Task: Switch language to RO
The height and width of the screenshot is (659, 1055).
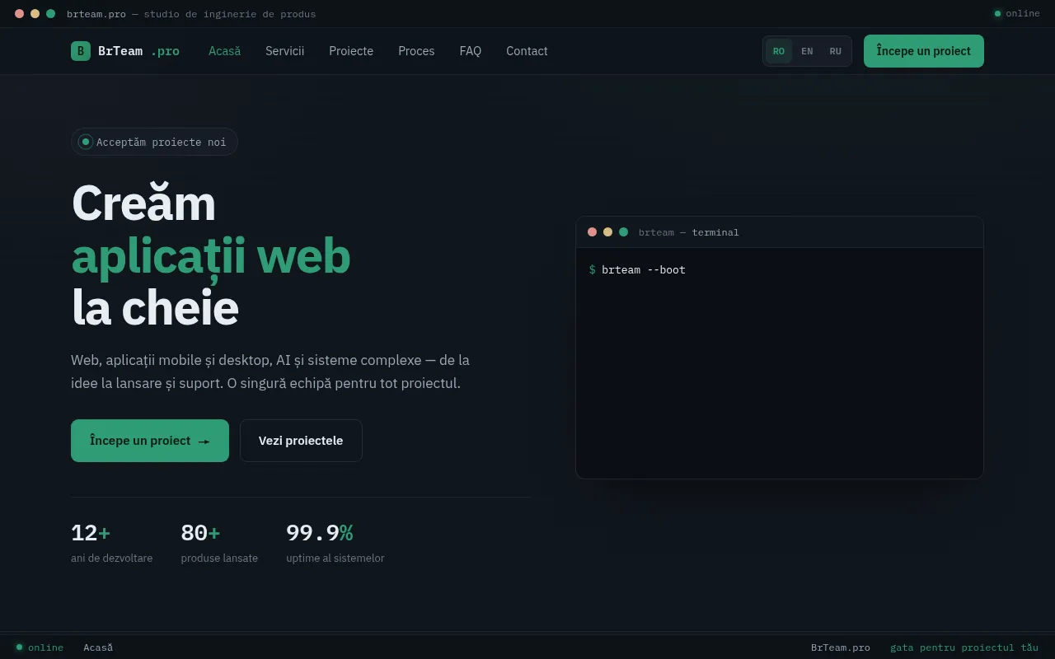Action: coord(779,51)
